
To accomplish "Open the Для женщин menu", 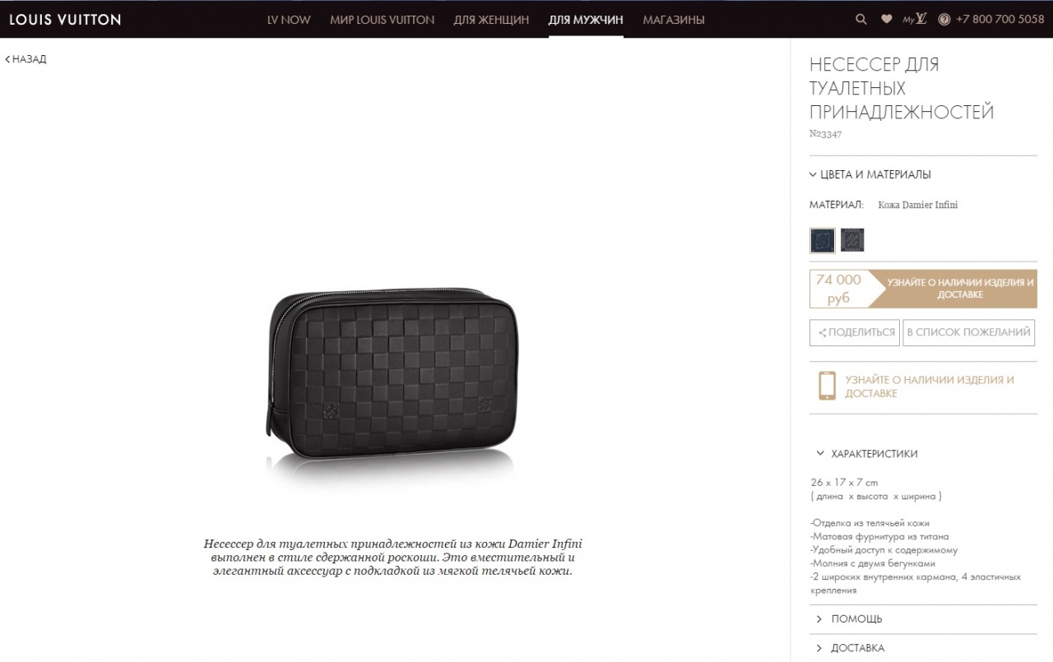I will point(491,20).
